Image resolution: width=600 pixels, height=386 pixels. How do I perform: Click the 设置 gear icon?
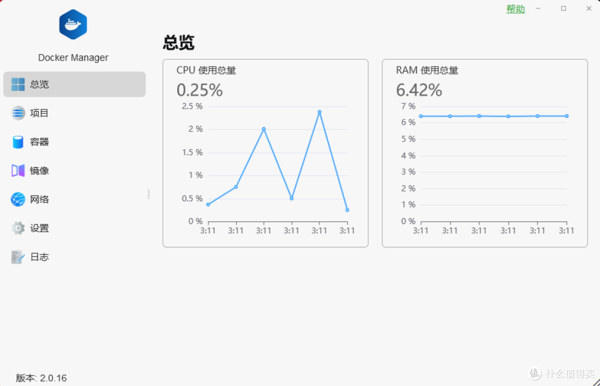pos(18,228)
